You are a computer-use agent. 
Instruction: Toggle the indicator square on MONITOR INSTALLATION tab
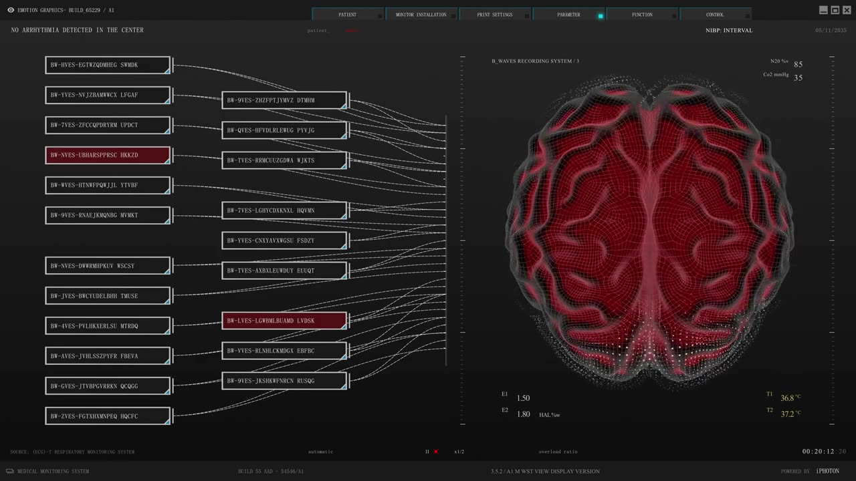(x=453, y=16)
